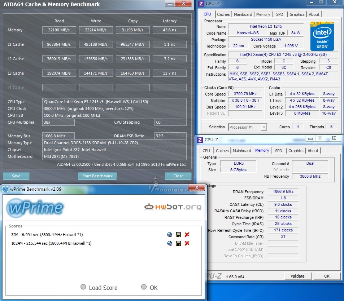Click the Memory Latency 45.8 ns field
Screen dimensions: 344x301
pos(170,30)
